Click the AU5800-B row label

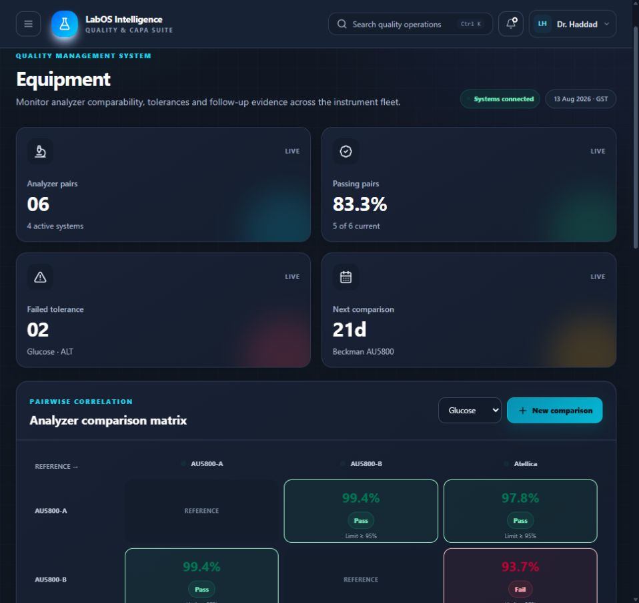click(51, 580)
